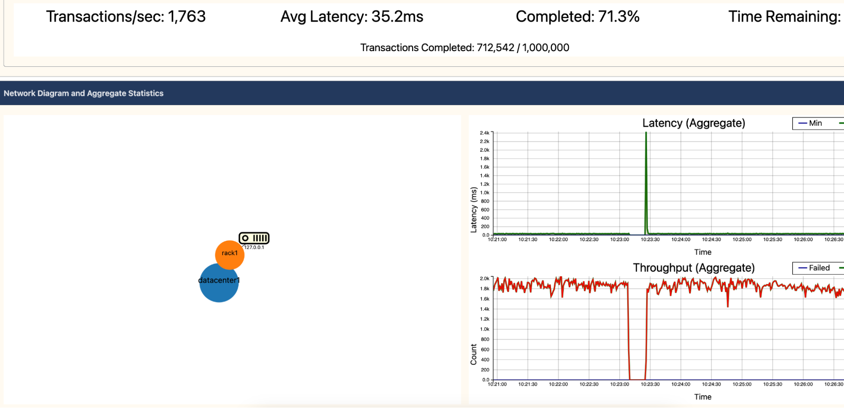Click the Time Remaining label
Viewport: 844px width, 408px height.
coord(784,17)
